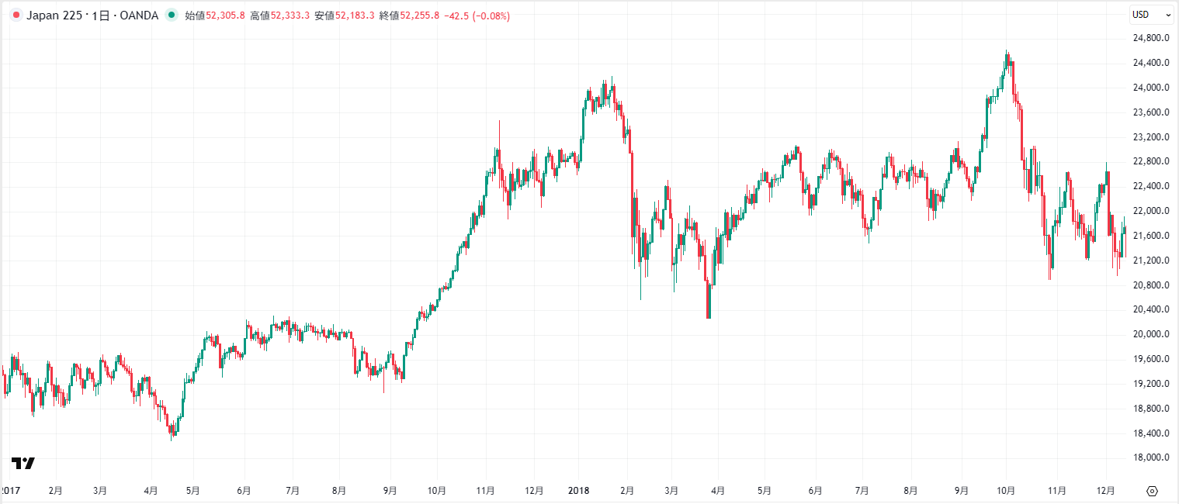Select the 2018 label on the time axis
Screen dimensions: 1179x504
(580, 490)
